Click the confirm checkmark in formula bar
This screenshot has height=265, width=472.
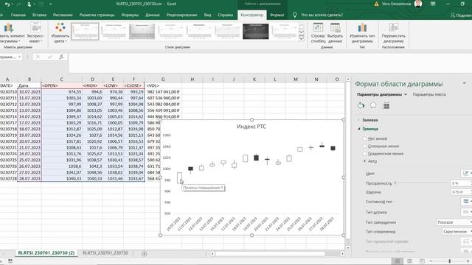click(49, 57)
